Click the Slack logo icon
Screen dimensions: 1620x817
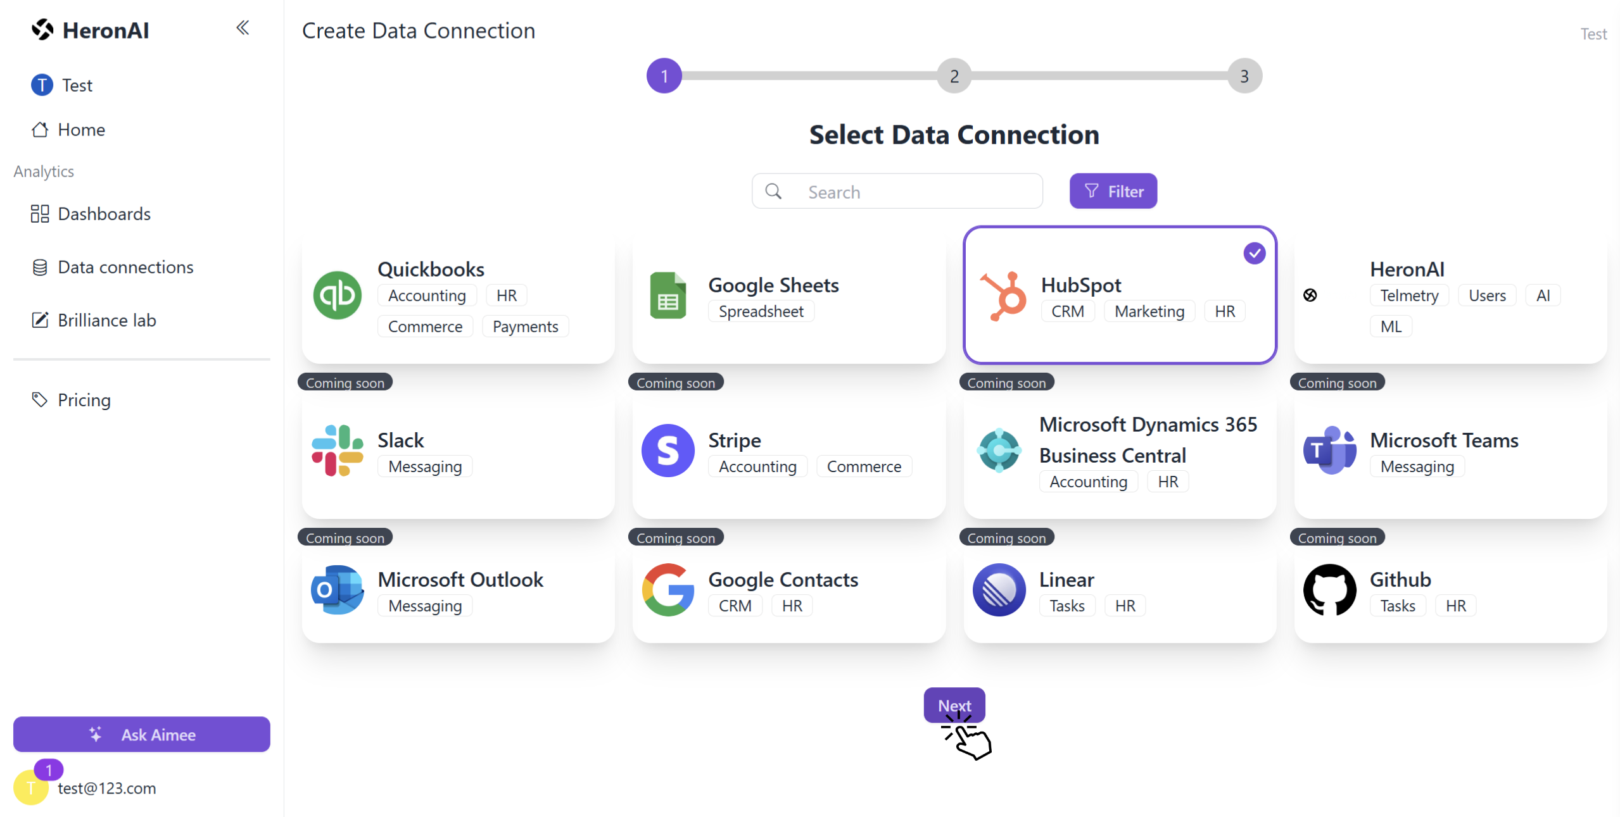click(x=338, y=451)
